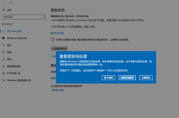
Task: Open Windows 预览体验计划 section
Action: click(x=19, y=80)
